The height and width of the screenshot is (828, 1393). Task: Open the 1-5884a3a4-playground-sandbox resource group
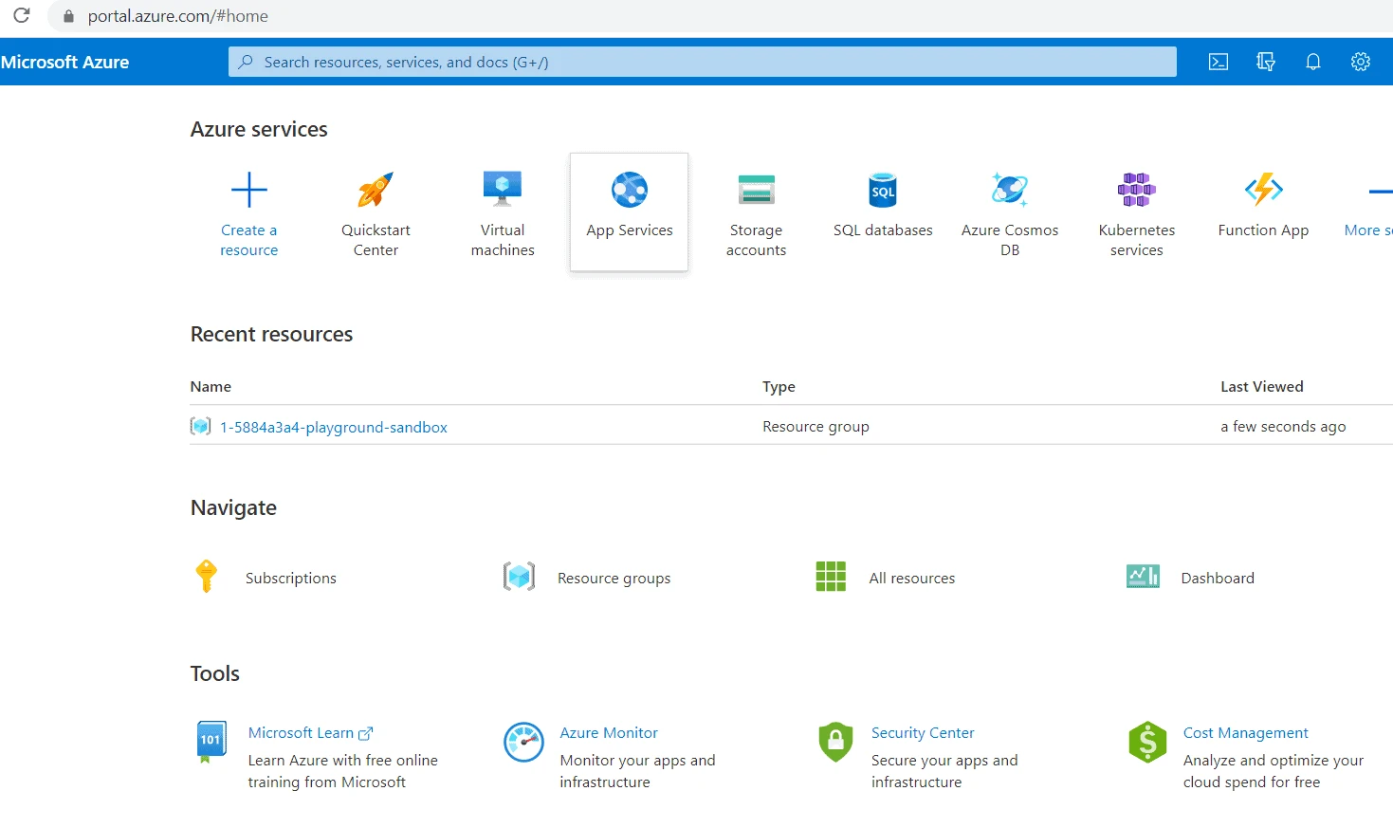tap(334, 427)
